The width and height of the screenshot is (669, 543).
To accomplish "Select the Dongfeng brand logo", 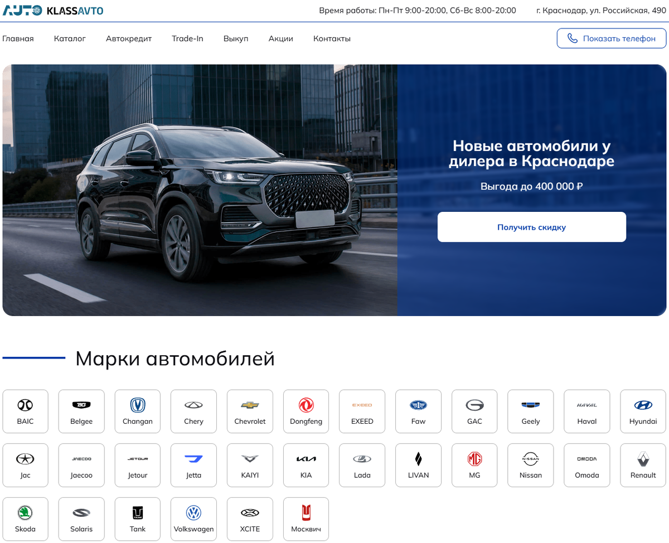I will tap(306, 405).
